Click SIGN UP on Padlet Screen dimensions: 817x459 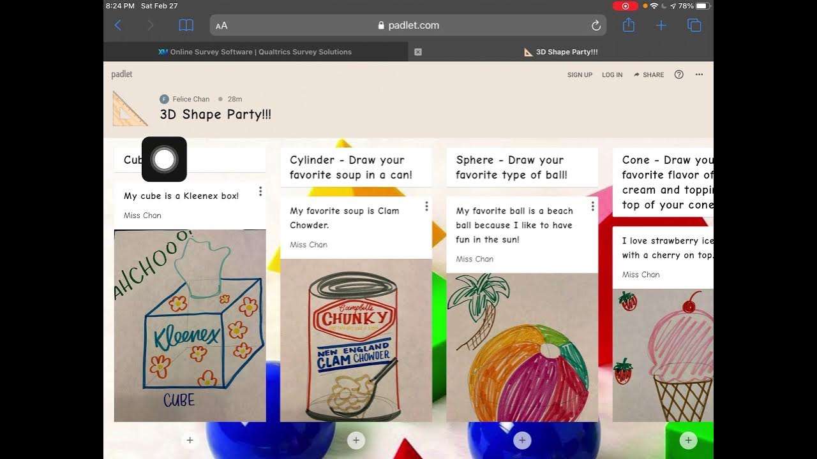(x=580, y=75)
